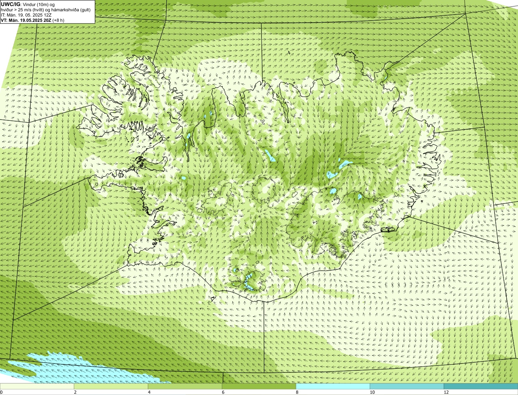
Task: Select the dark green 6–8 color bar segment
Action: [260, 387]
